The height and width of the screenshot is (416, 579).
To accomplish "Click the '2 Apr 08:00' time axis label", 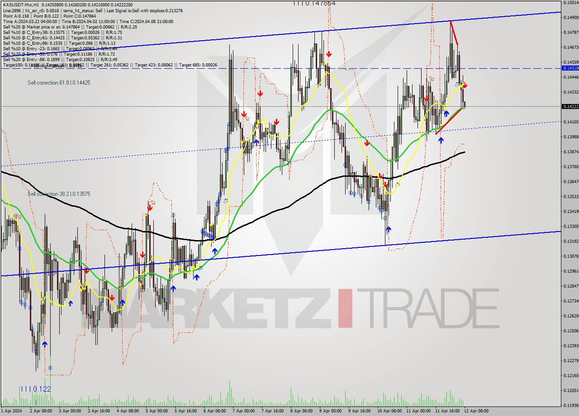I will point(41,411).
